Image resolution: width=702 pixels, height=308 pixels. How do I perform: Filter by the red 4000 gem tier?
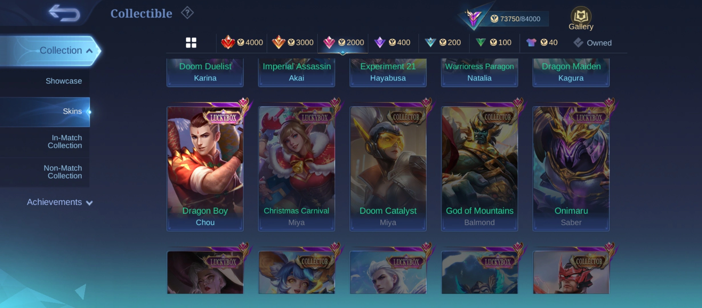click(x=242, y=42)
